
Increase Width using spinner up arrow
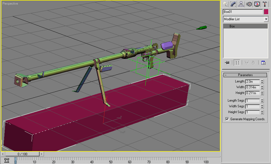(262, 86)
